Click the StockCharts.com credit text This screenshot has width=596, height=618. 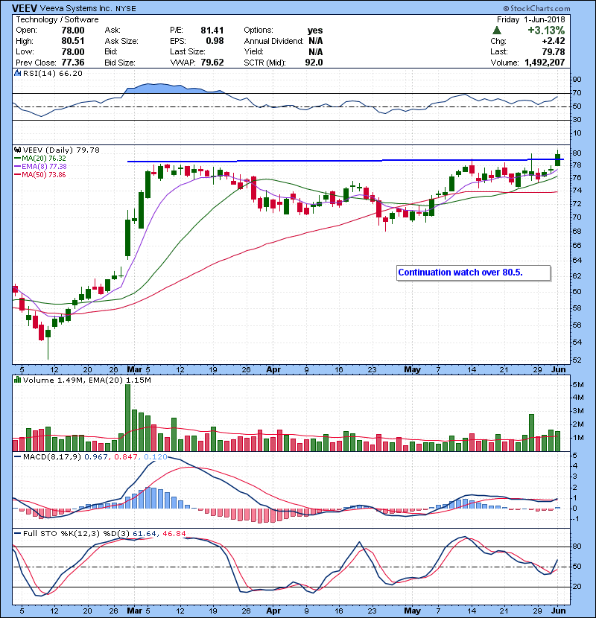[x=537, y=8]
